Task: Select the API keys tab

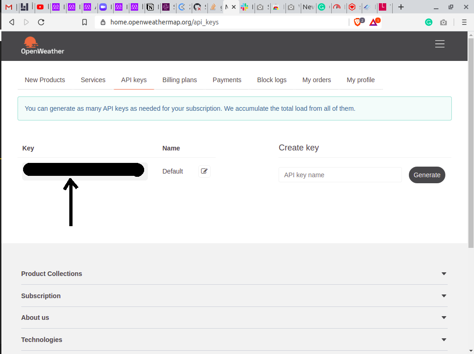Action: (134, 80)
